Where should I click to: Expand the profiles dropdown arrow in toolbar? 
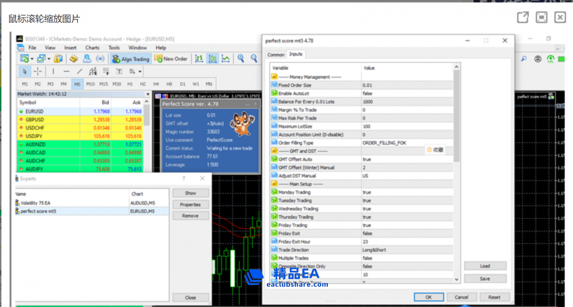[x=49, y=59]
